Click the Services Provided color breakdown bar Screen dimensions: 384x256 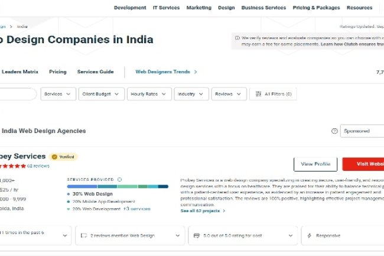pyautogui.click(x=117, y=186)
